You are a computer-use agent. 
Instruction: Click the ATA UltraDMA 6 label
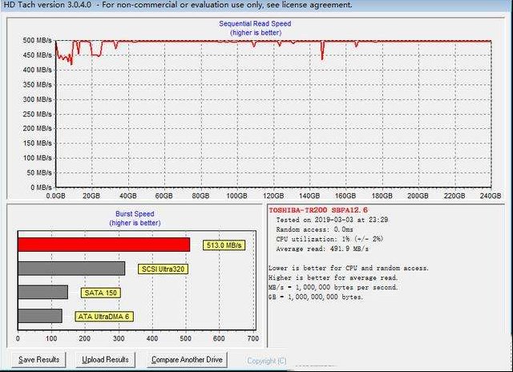[x=104, y=317]
